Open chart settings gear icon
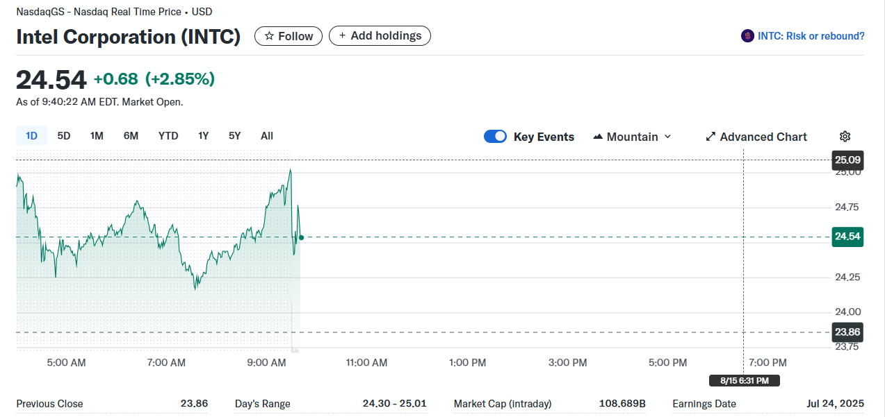 845,137
